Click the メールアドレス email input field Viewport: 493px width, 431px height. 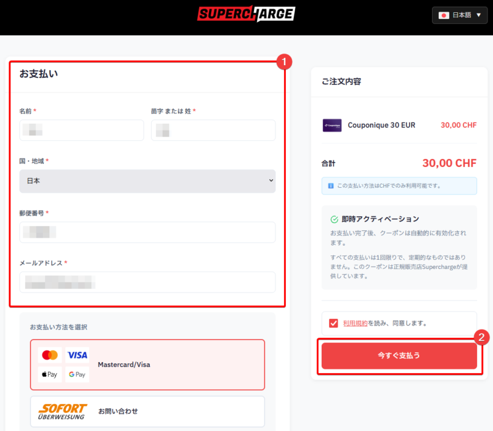pos(147,282)
